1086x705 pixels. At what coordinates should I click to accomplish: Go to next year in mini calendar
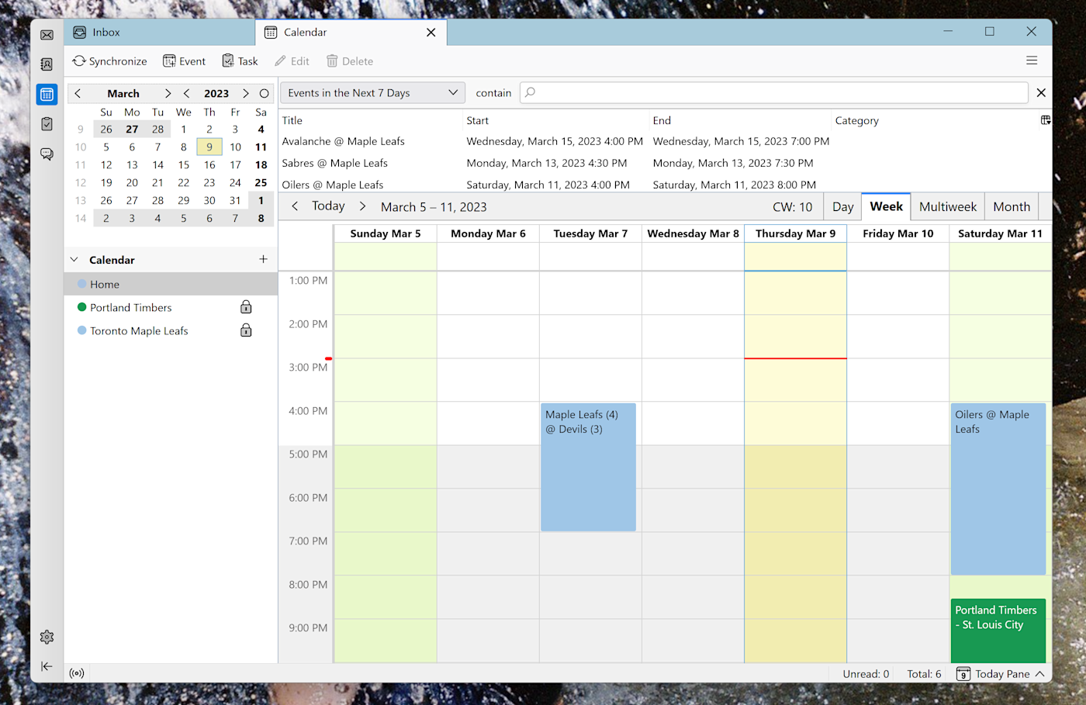pyautogui.click(x=246, y=93)
